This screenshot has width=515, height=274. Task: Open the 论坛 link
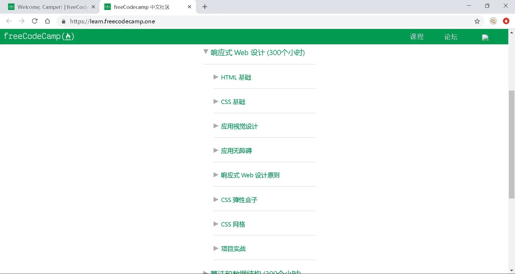coord(451,37)
